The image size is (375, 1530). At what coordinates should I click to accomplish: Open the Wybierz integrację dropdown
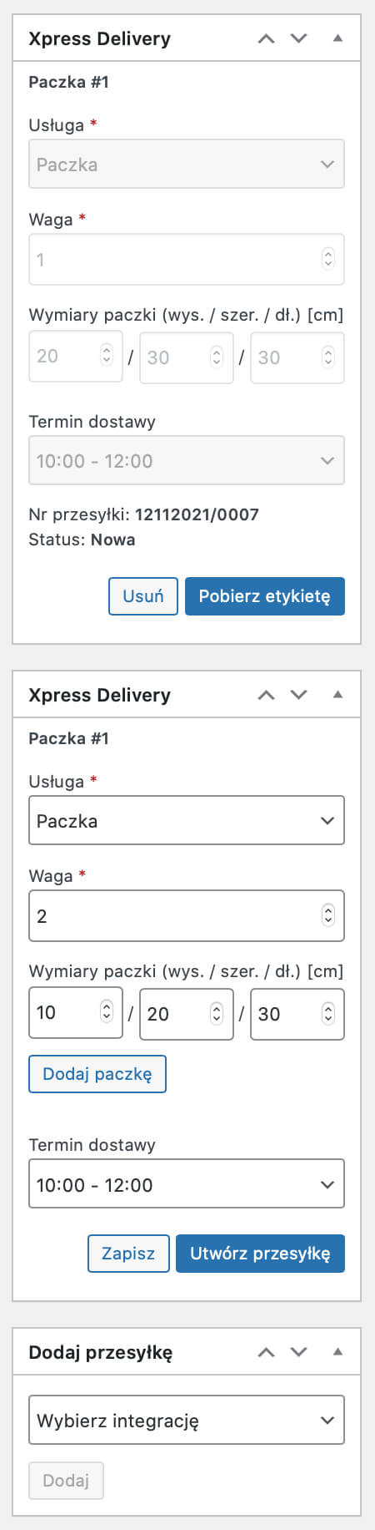pos(187,1420)
